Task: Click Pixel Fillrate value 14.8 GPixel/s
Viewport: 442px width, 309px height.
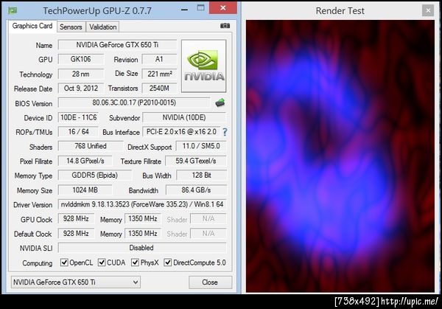Action: (x=85, y=161)
